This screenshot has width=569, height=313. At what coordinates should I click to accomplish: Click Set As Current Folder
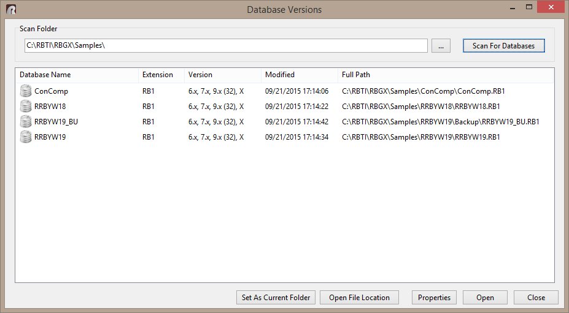coord(276,298)
